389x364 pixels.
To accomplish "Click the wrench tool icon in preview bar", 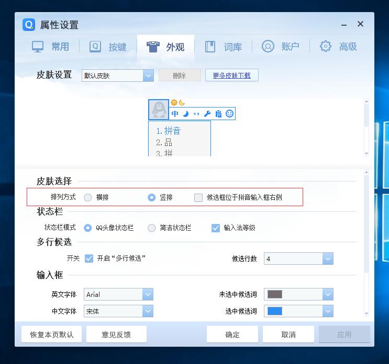I will click(x=207, y=114).
